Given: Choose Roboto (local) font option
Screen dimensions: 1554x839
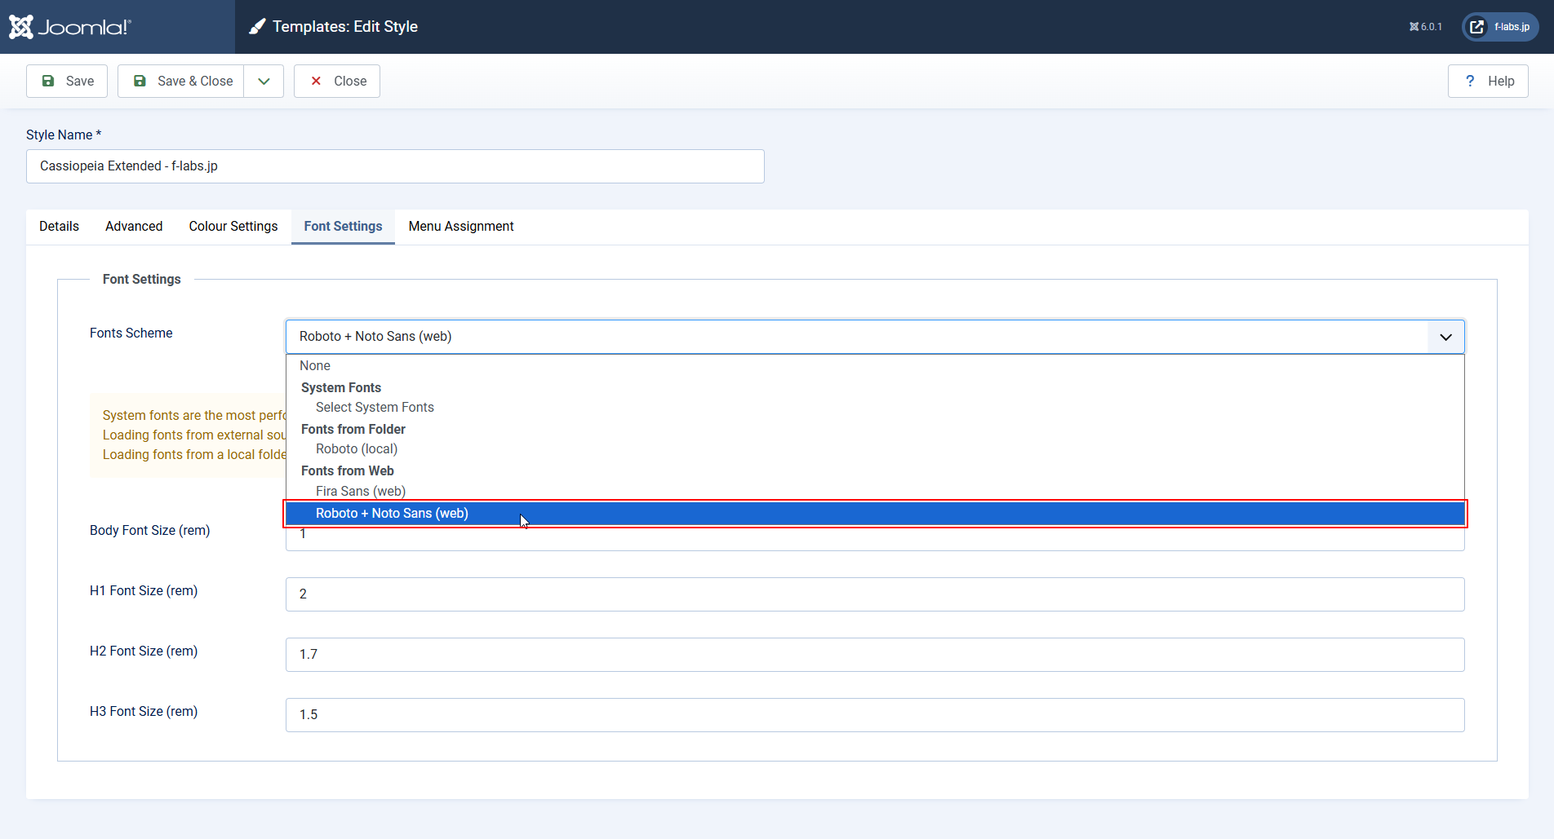Looking at the screenshot, I should [x=357, y=448].
